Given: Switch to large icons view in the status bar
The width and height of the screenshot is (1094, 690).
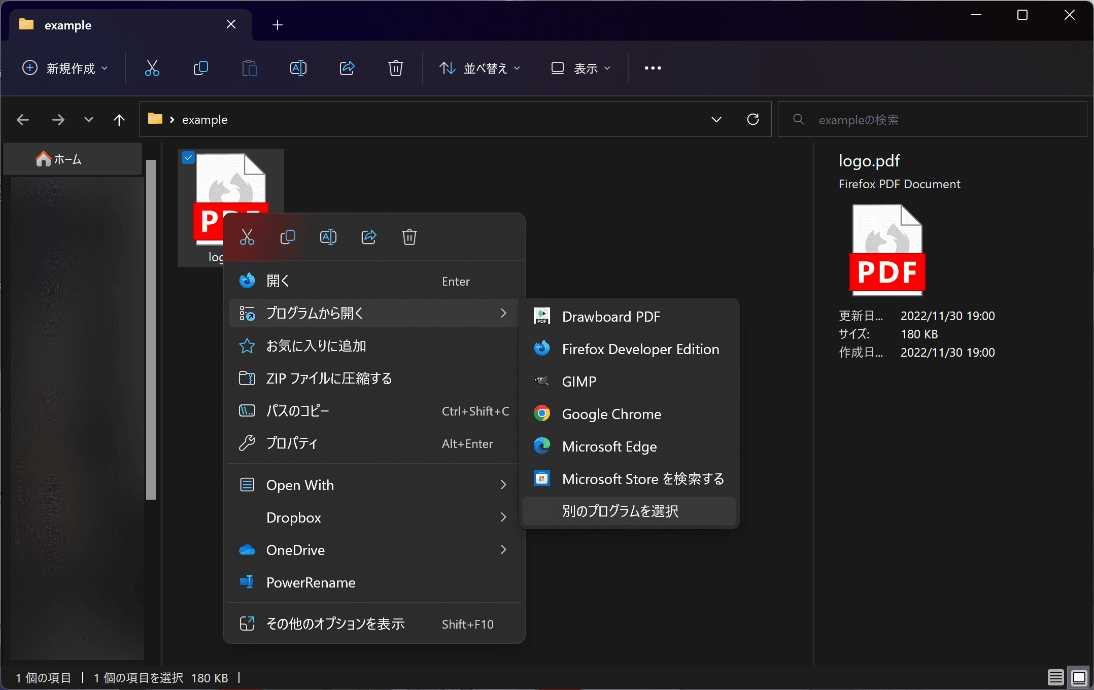Looking at the screenshot, I should coord(1079,677).
